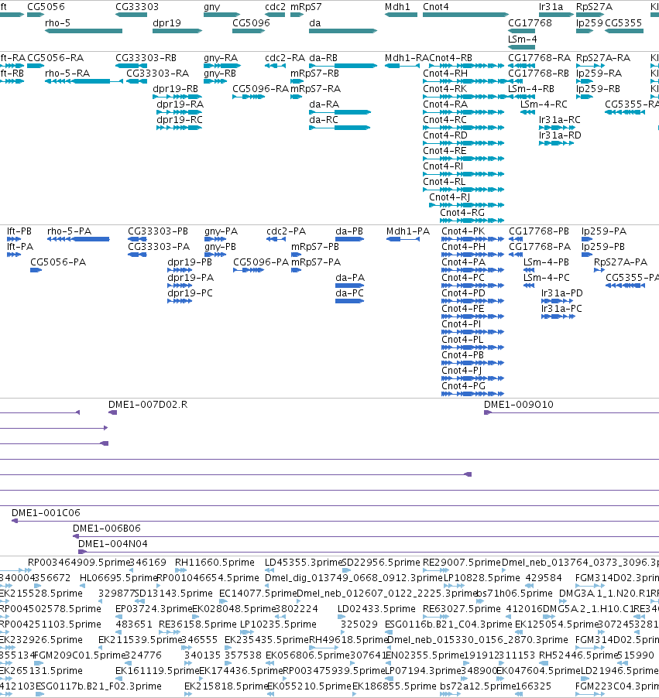Image resolution: width=659 pixels, height=698 pixels.
Task: Click the gny gene label
Action: tap(211, 7)
